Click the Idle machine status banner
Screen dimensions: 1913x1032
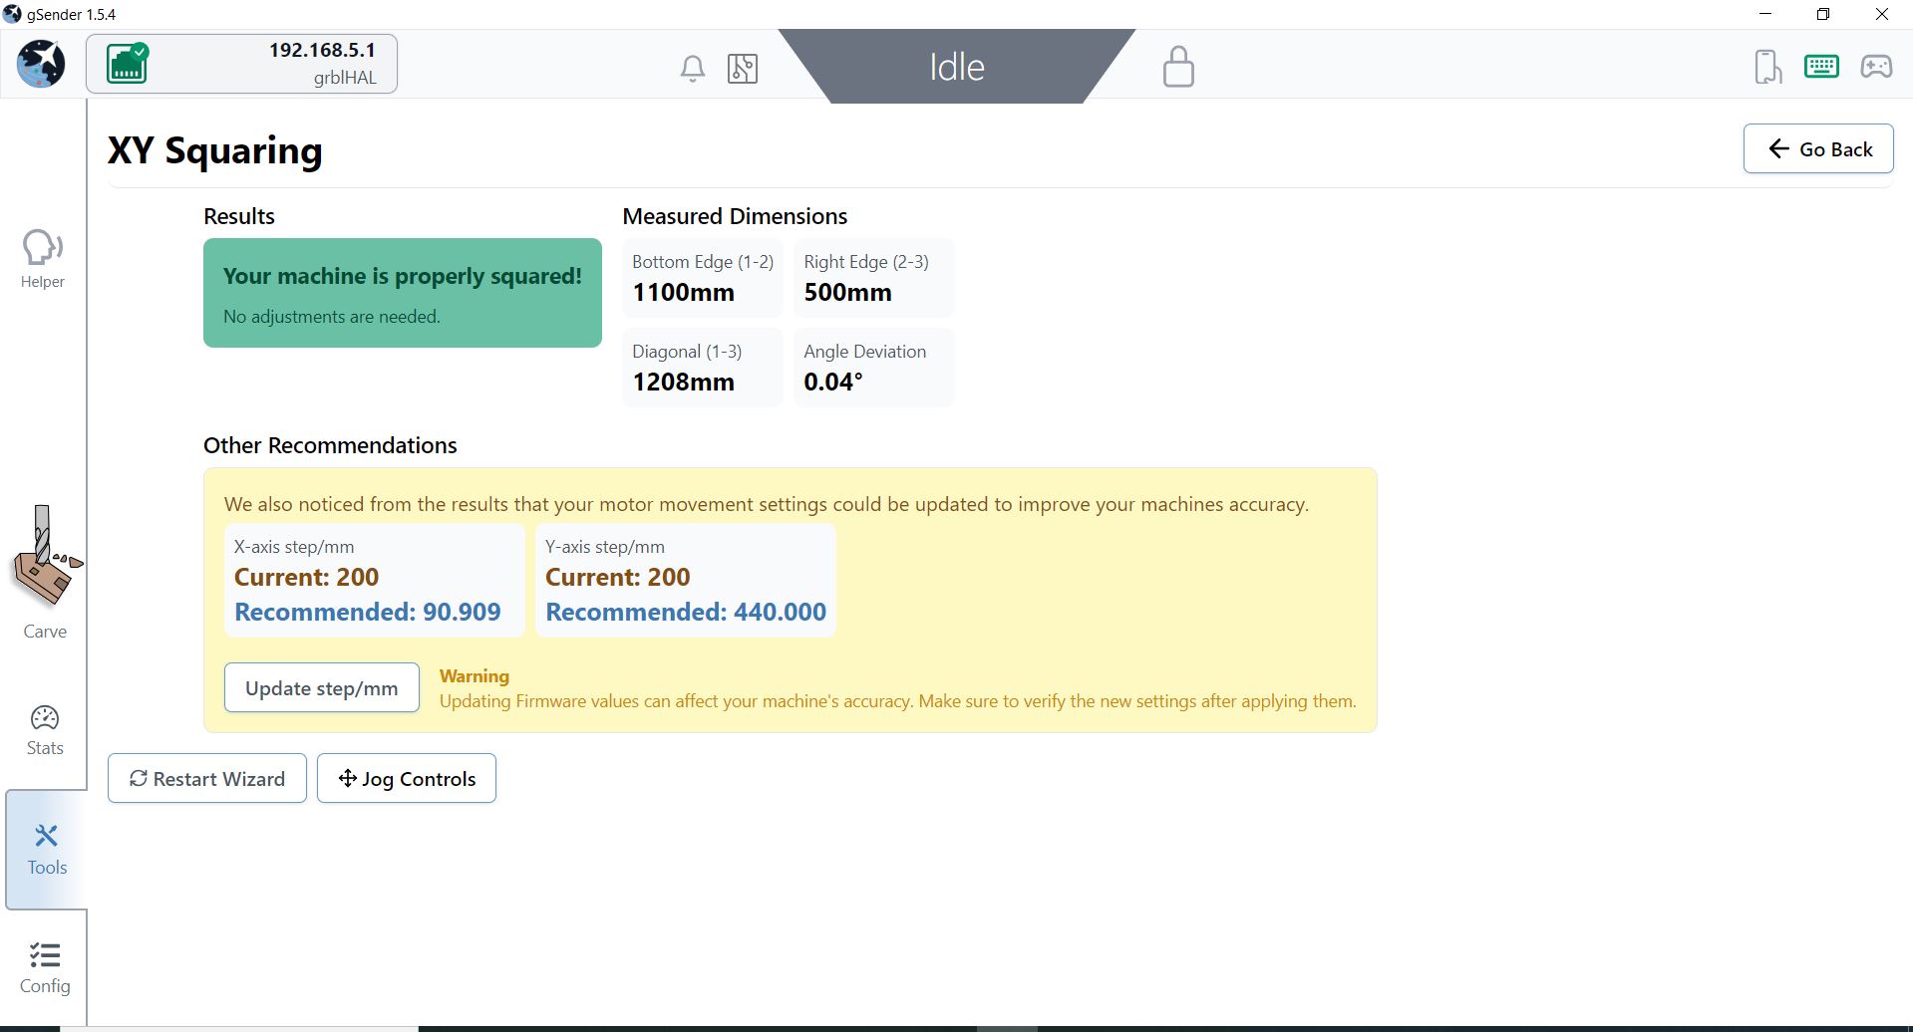pos(956,67)
